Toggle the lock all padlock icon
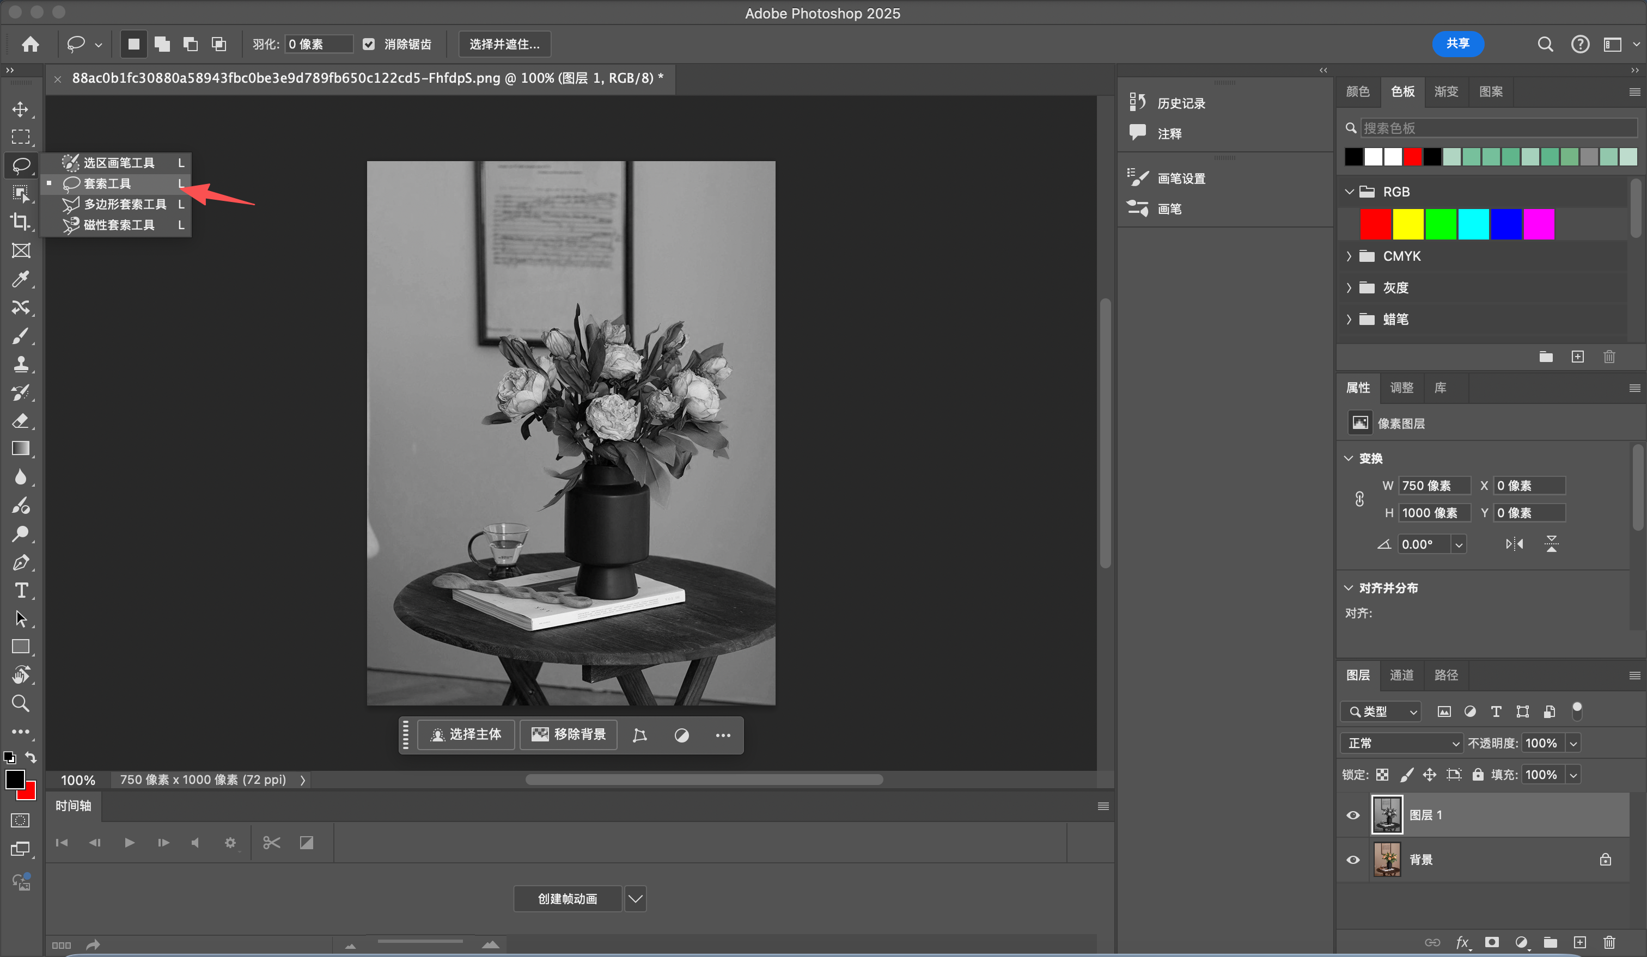1647x957 pixels. tap(1478, 775)
